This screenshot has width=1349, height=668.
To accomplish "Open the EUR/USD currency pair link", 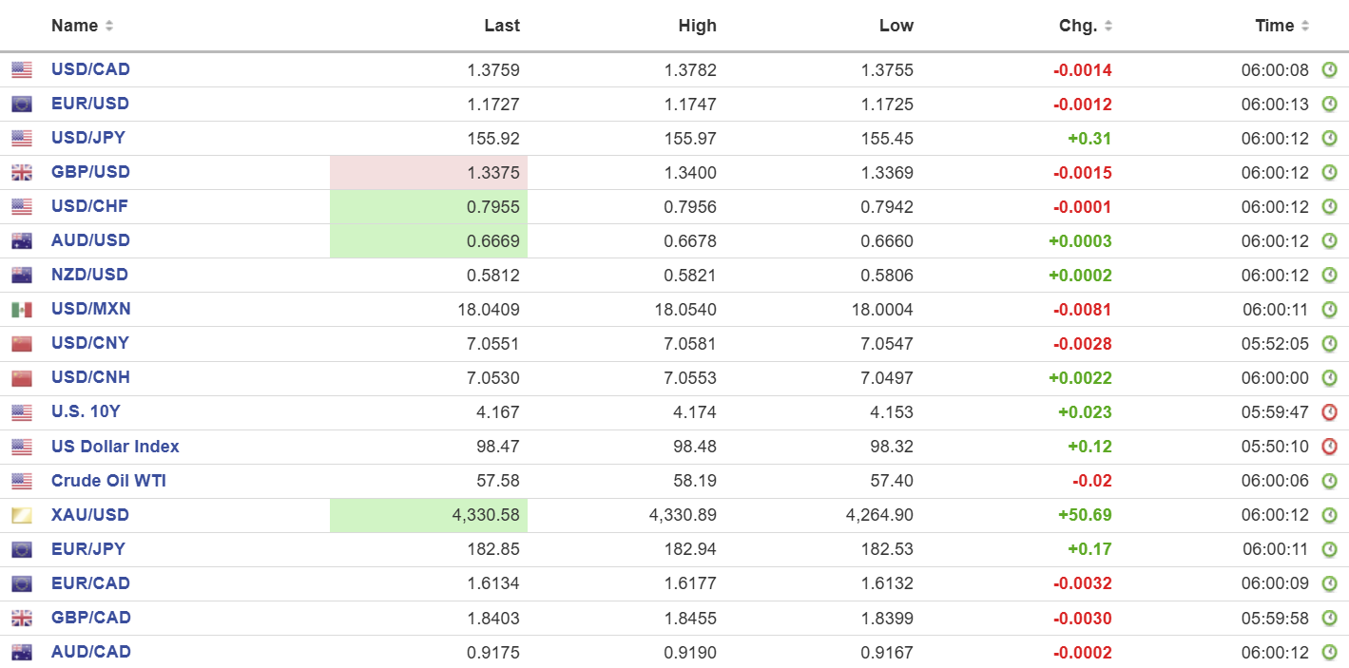I will (x=89, y=104).
